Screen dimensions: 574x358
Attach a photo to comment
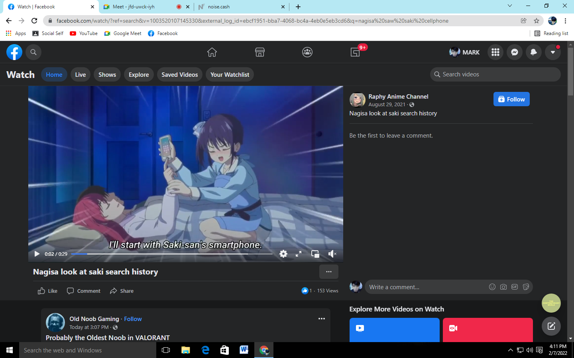tap(503, 287)
